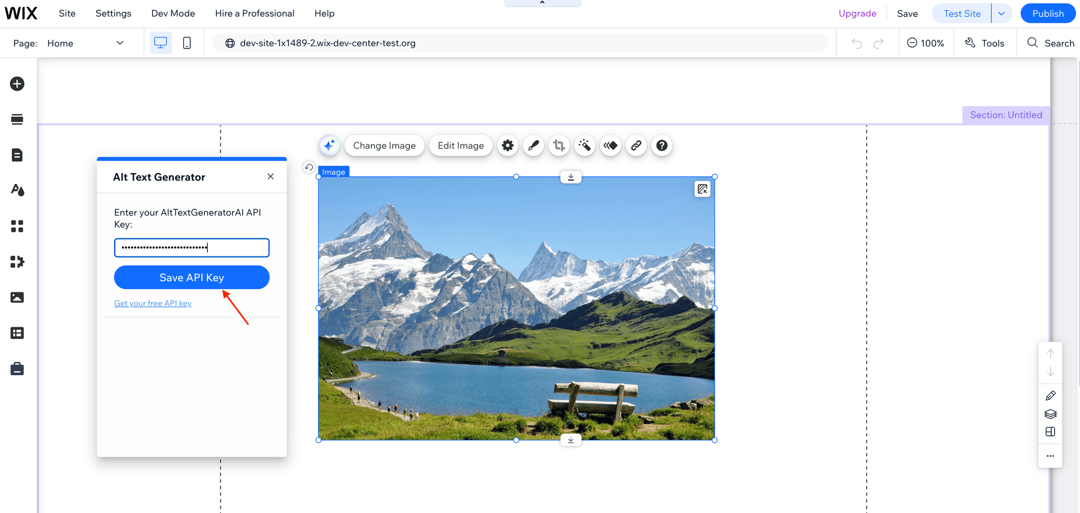Open the Media image icon in left sidebar
This screenshot has width=1080, height=513.
tap(17, 297)
